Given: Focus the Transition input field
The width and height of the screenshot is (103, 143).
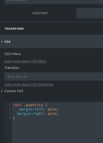Looking at the screenshot, I should pos(54,76).
